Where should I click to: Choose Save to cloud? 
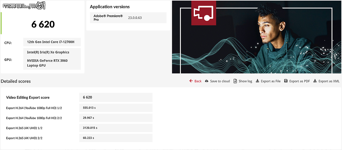click(x=220, y=81)
